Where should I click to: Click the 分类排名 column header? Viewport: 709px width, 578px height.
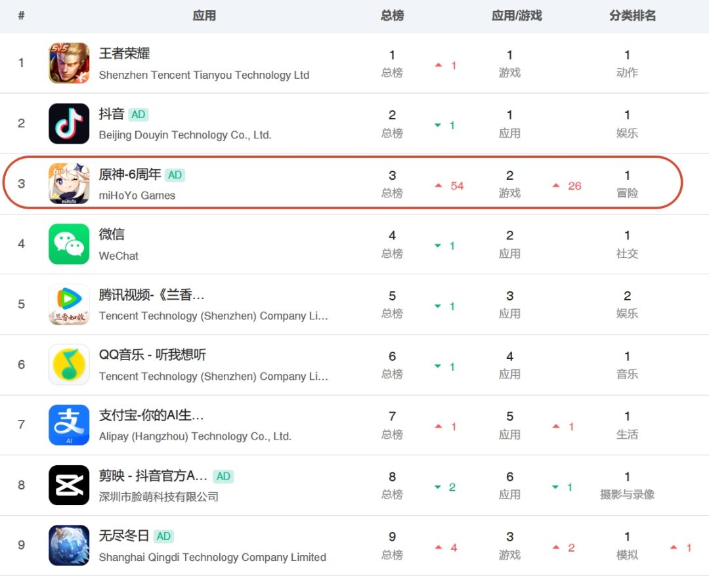632,16
